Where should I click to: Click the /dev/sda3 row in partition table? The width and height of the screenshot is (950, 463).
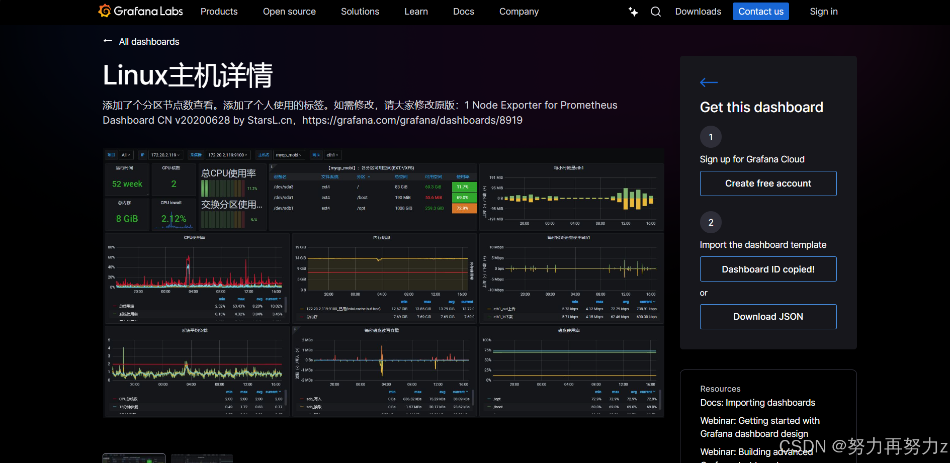click(x=373, y=187)
